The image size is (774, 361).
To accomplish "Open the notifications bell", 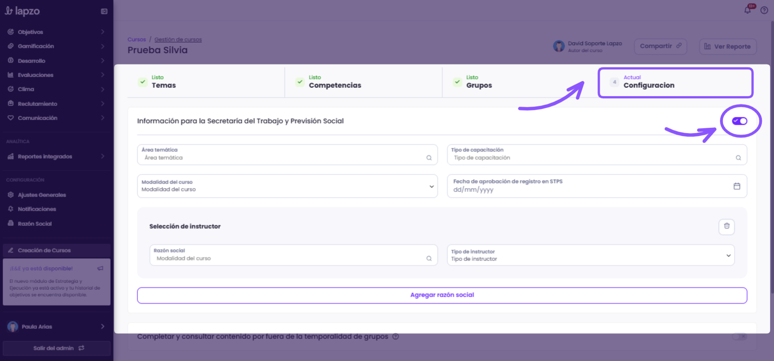I will (748, 10).
